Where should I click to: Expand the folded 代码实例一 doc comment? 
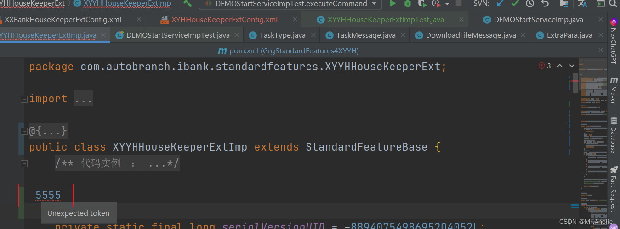[x=24, y=163]
